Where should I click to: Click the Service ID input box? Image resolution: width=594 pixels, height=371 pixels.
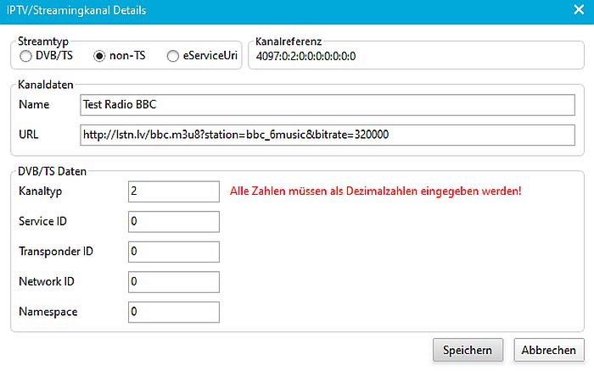(172, 222)
